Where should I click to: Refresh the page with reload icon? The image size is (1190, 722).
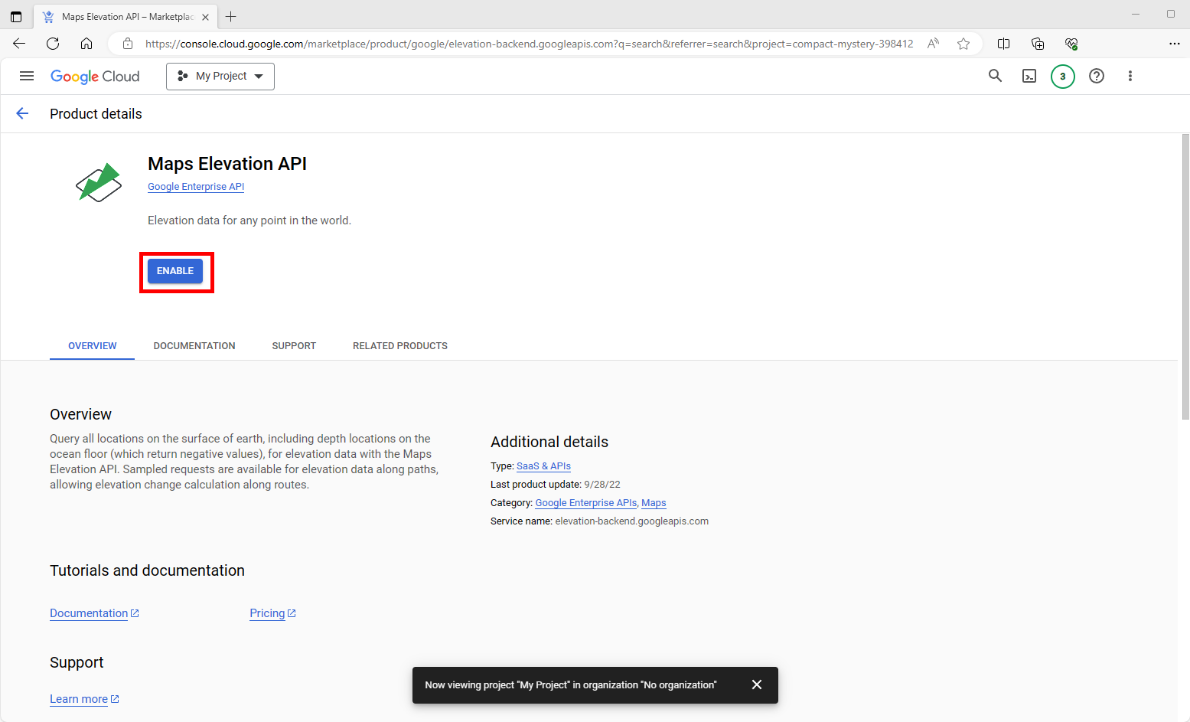coord(53,44)
